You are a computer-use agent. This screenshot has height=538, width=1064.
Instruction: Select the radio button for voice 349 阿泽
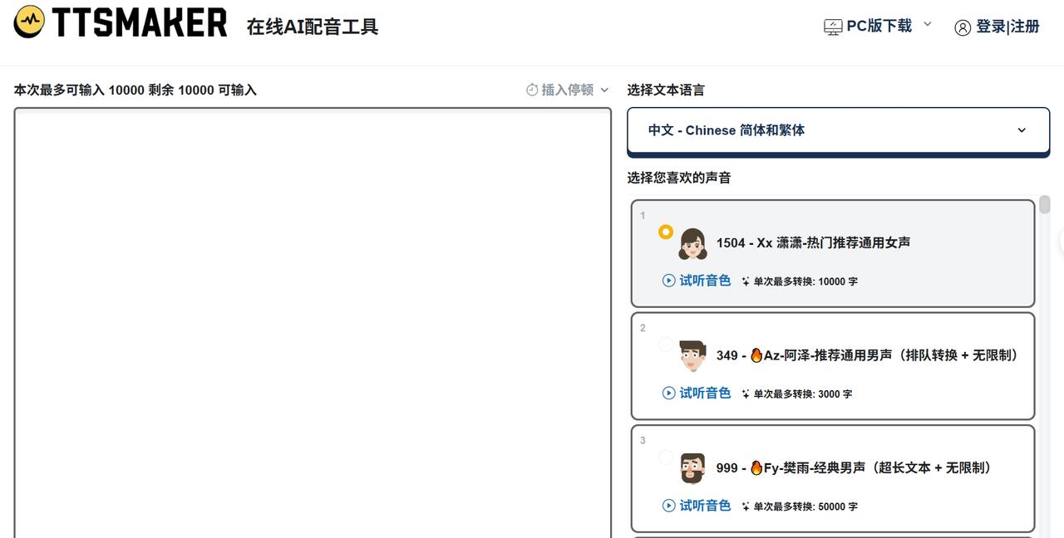coord(665,344)
